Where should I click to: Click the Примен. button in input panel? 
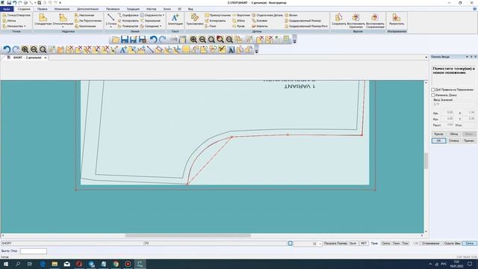pos(468,140)
